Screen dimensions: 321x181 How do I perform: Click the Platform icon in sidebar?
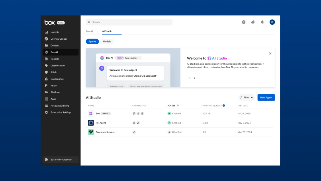(46, 92)
